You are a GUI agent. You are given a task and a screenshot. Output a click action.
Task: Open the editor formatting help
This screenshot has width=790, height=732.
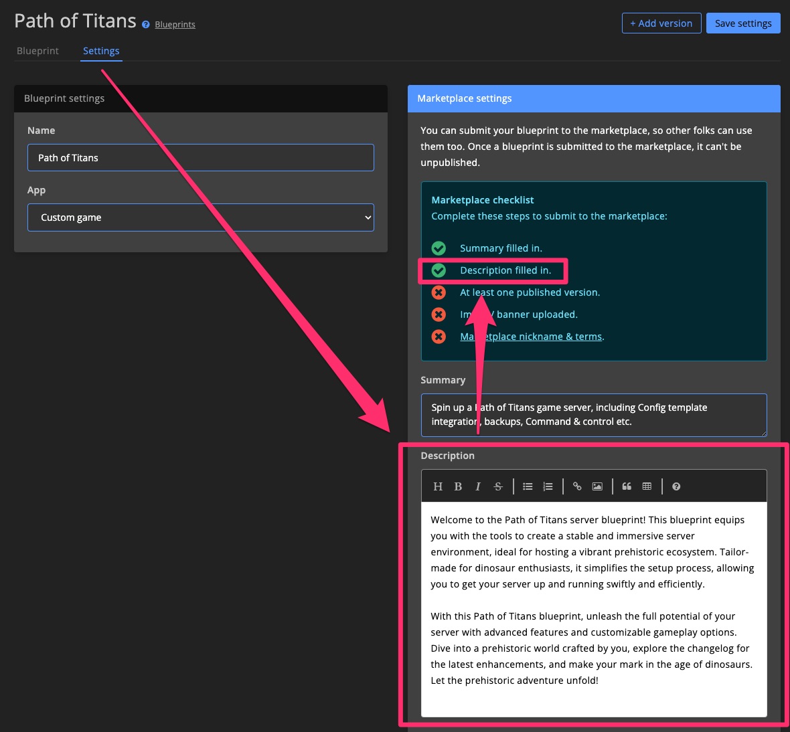(x=676, y=486)
